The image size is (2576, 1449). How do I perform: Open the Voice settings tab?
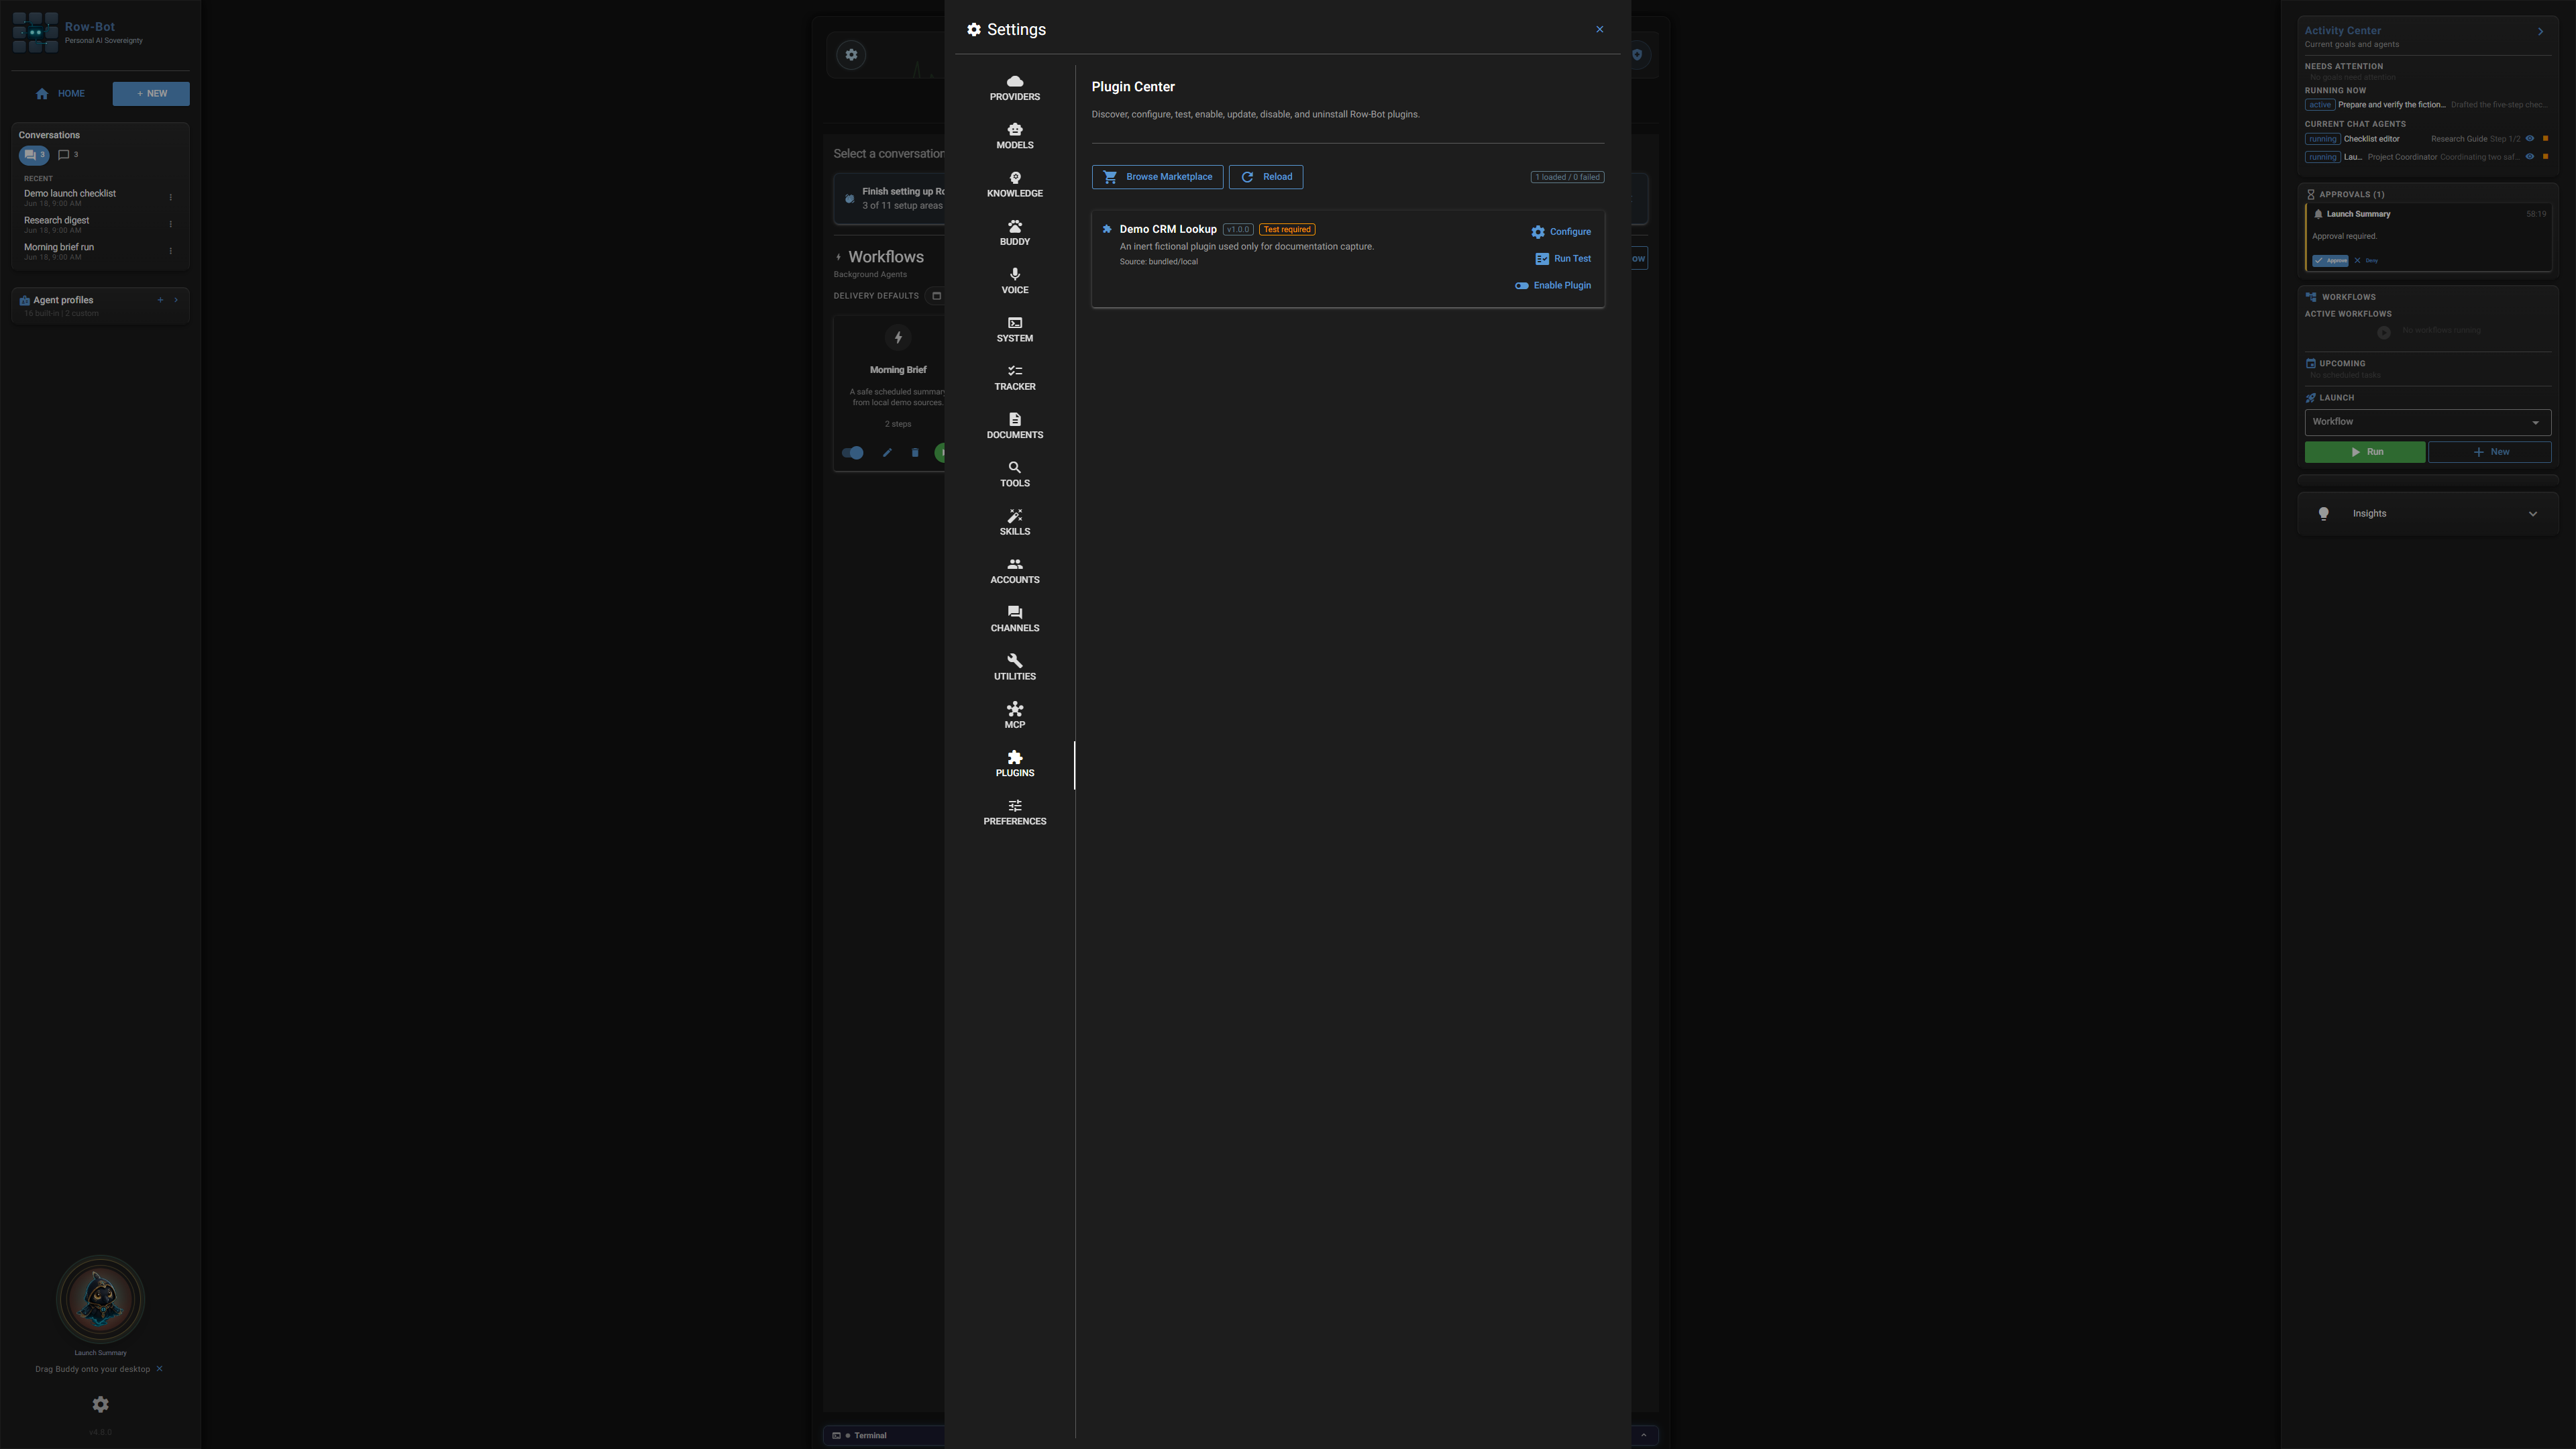(1014, 281)
